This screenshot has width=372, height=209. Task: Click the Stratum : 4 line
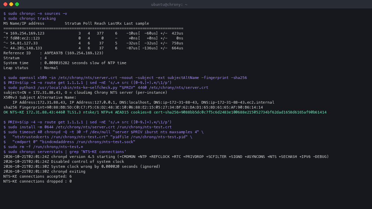click(25, 58)
